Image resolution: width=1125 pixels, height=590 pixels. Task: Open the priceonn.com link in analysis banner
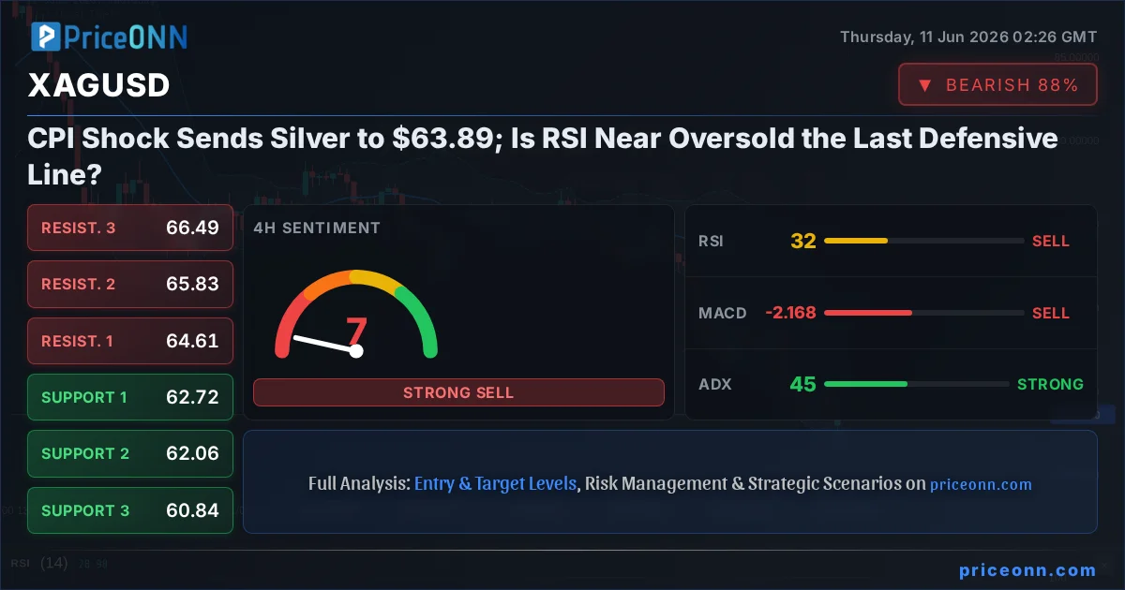click(981, 484)
